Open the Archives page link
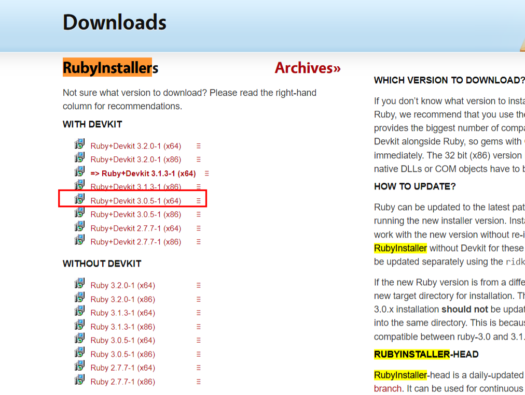Image resolution: width=525 pixels, height=395 pixels. point(308,68)
